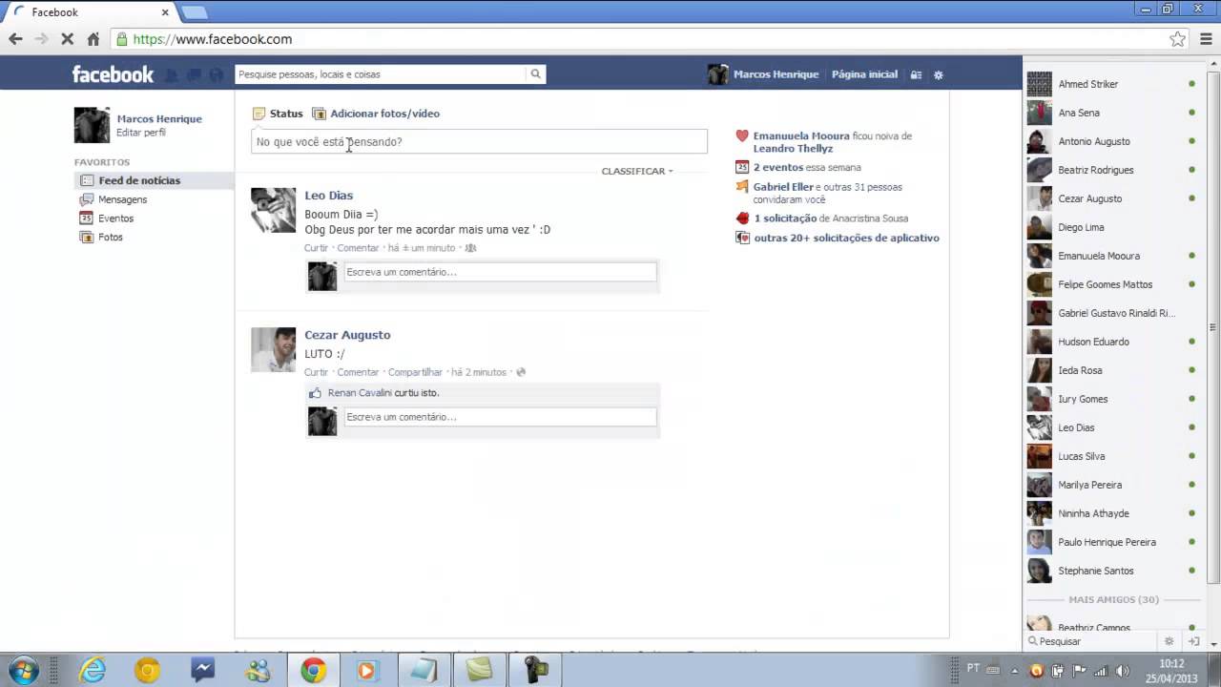This screenshot has height=687, width=1221.
Task: Bookmark this page with the star
Action: 1177,39
